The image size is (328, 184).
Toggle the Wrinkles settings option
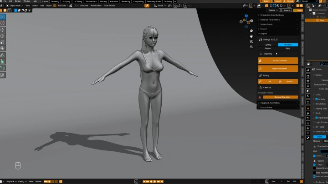(x=288, y=45)
